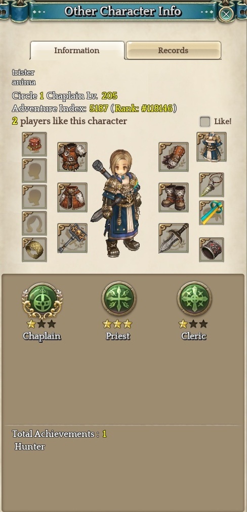Image resolution: width=247 pixels, height=512 pixels.
Task: Click the Chaplain class emblem
Action: click(x=42, y=301)
